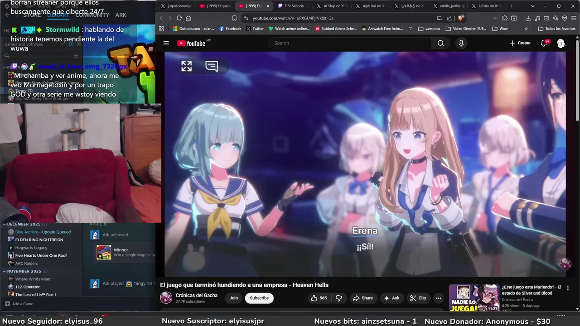Viewport: 580px width, 326px height.
Task: Start voice search with the microphone icon
Action: click(461, 43)
